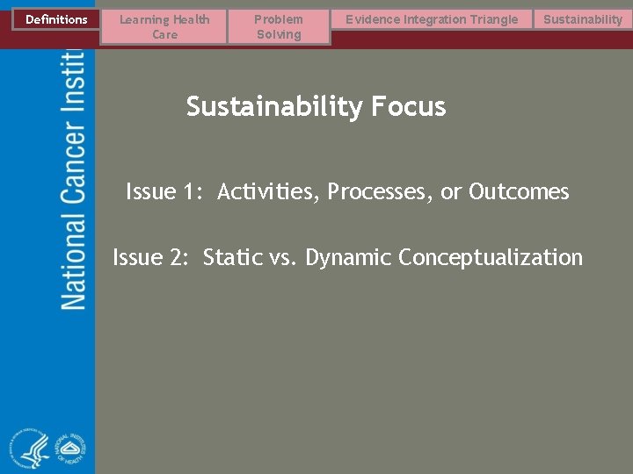The image size is (633, 474).
Task: Go to the Evidence Integration Triangle tab
Action: coord(432,19)
